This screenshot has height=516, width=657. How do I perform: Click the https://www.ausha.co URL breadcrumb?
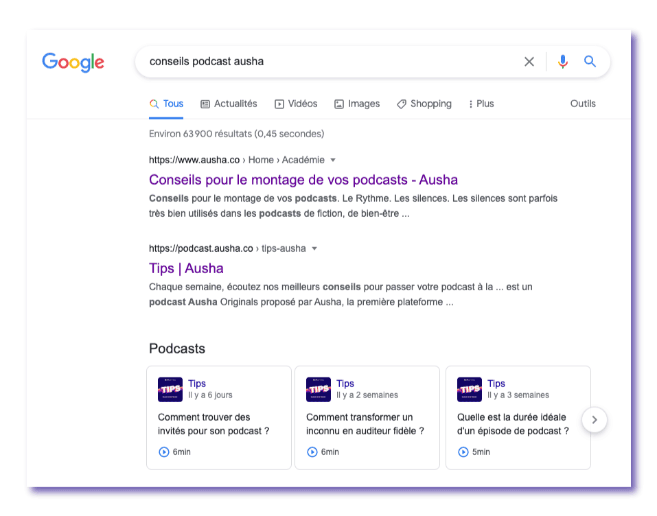click(x=194, y=160)
